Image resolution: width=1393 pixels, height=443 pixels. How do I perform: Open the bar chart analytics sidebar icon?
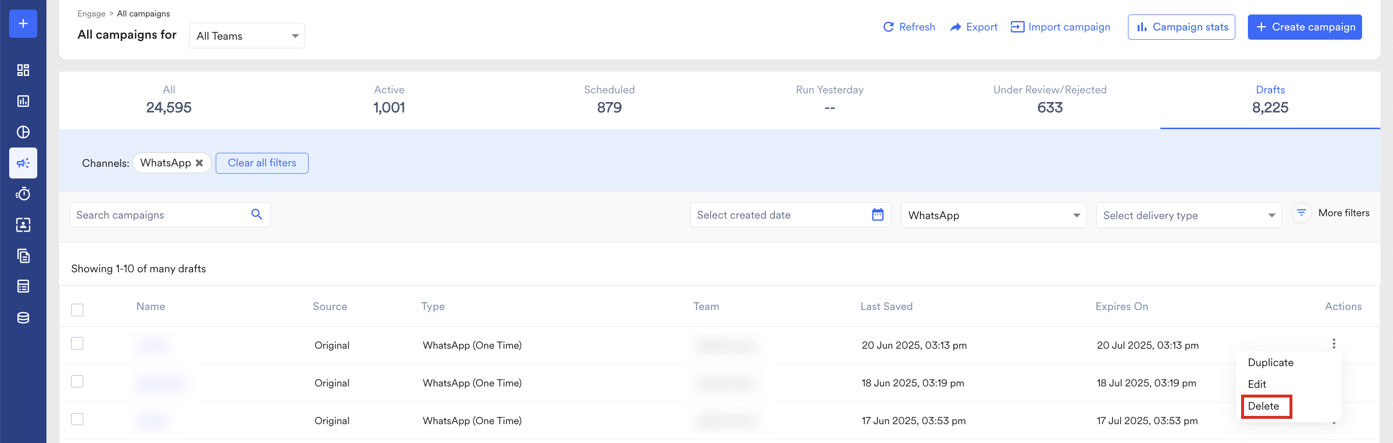click(23, 101)
